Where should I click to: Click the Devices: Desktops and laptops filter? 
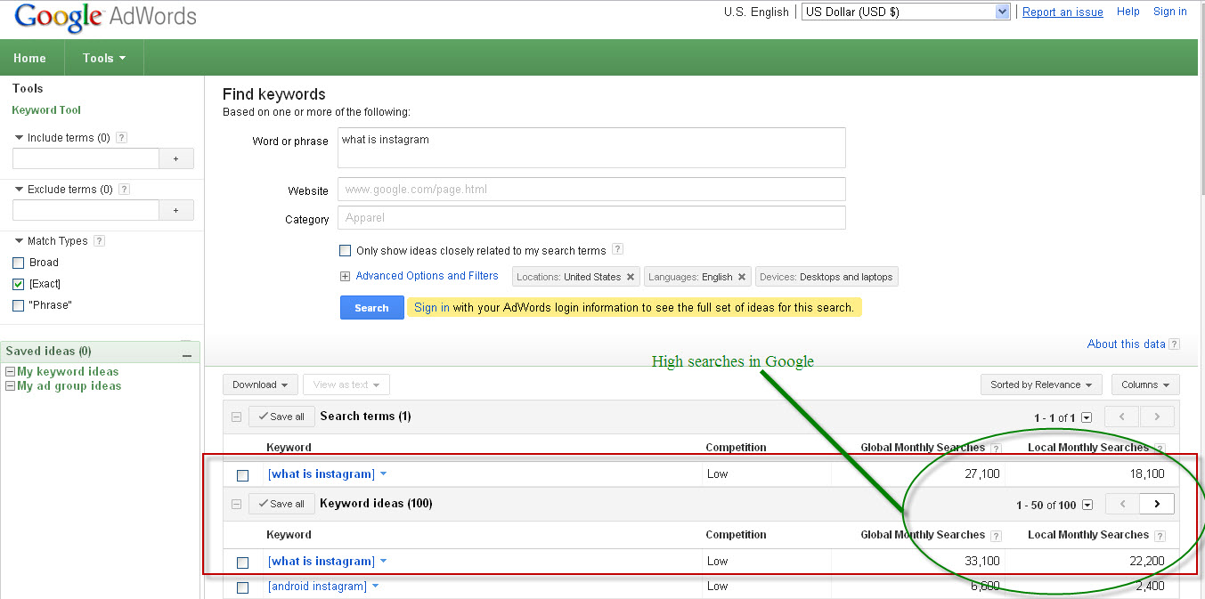[x=826, y=277]
